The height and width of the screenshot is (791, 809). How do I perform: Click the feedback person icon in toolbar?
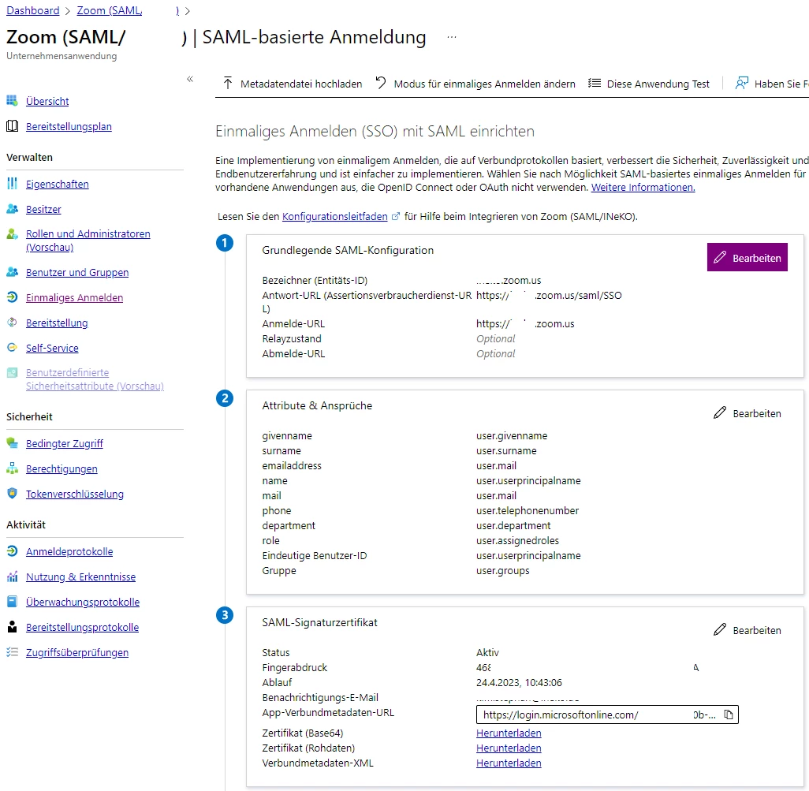741,83
